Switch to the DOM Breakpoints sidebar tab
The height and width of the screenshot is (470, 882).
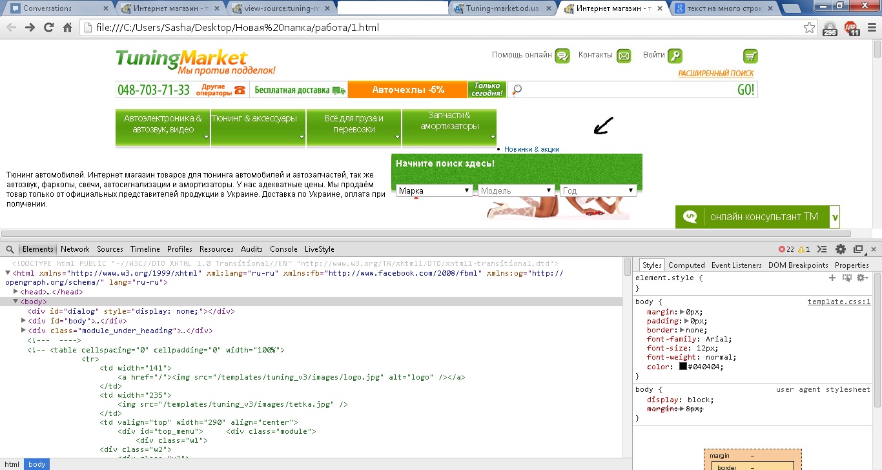pos(799,265)
